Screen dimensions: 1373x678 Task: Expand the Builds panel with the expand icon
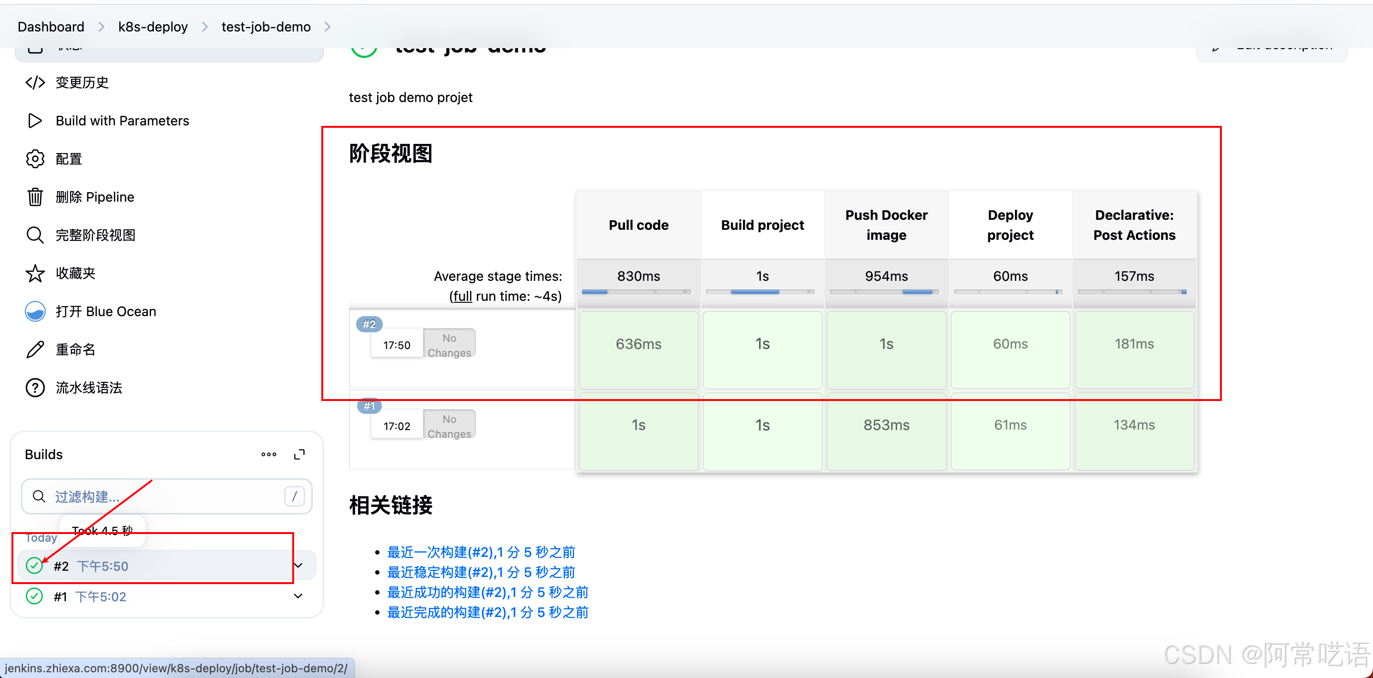(299, 454)
